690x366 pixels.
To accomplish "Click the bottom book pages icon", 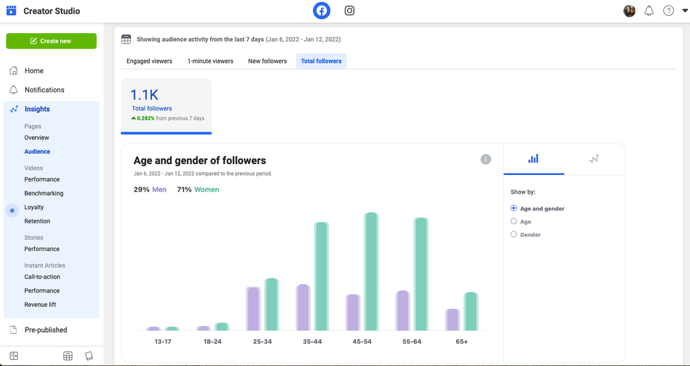I will 89,356.
